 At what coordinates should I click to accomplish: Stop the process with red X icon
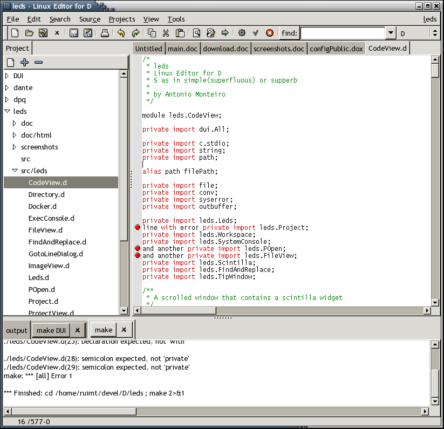click(270, 33)
